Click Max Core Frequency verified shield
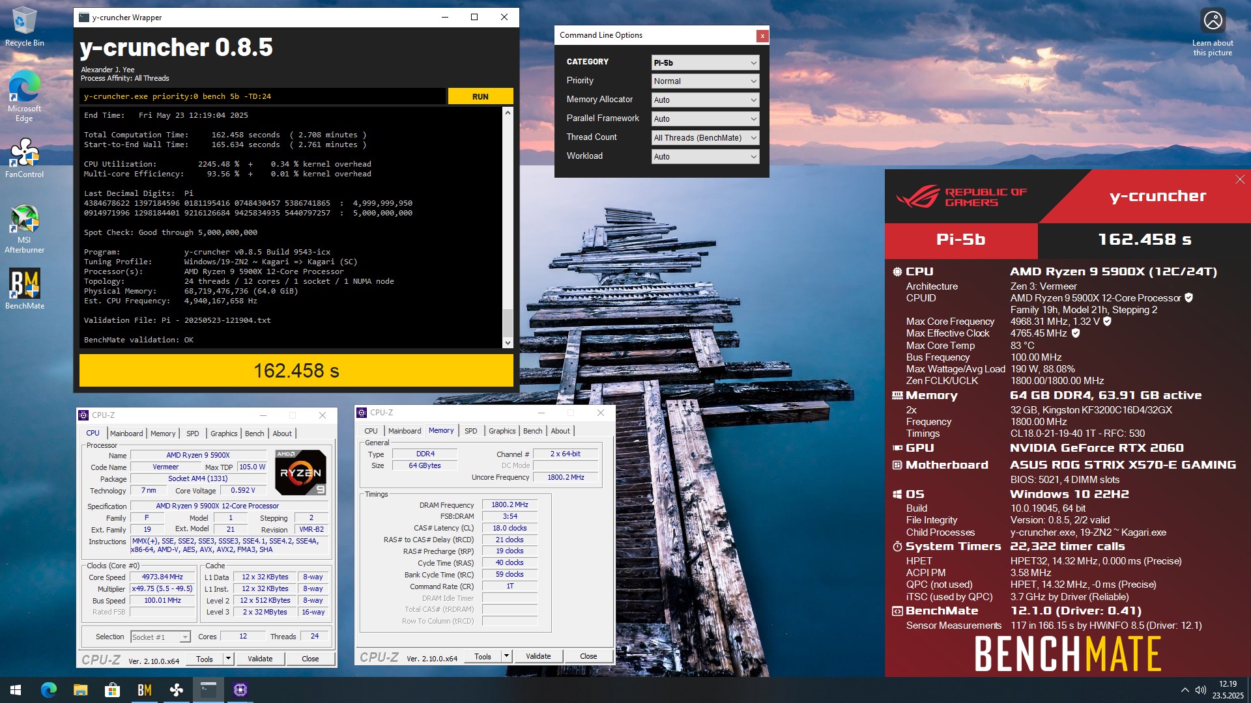This screenshot has width=1251, height=703. click(1107, 321)
